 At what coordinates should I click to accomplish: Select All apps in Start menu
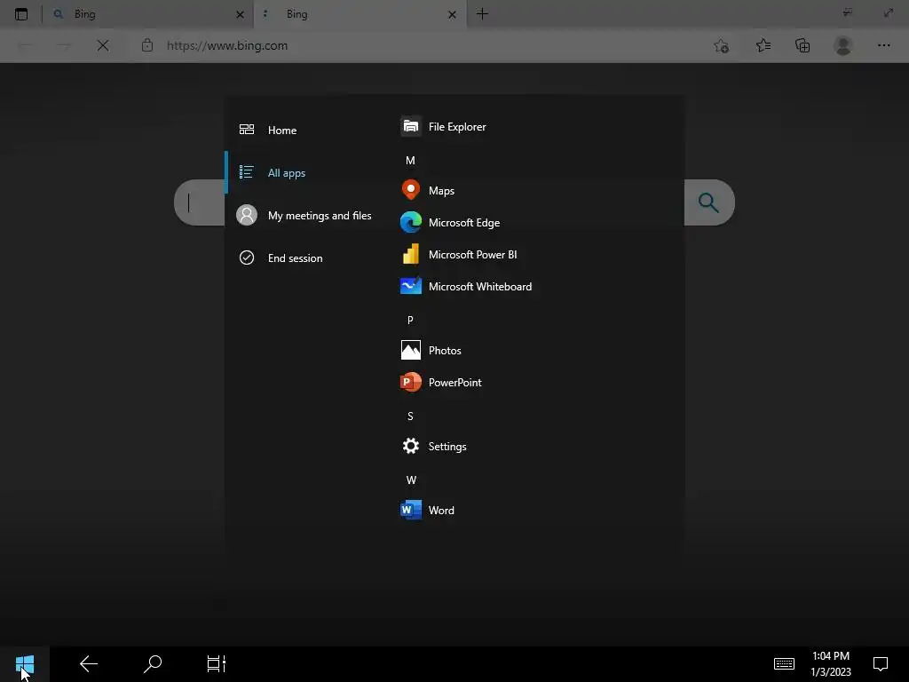tap(272, 173)
